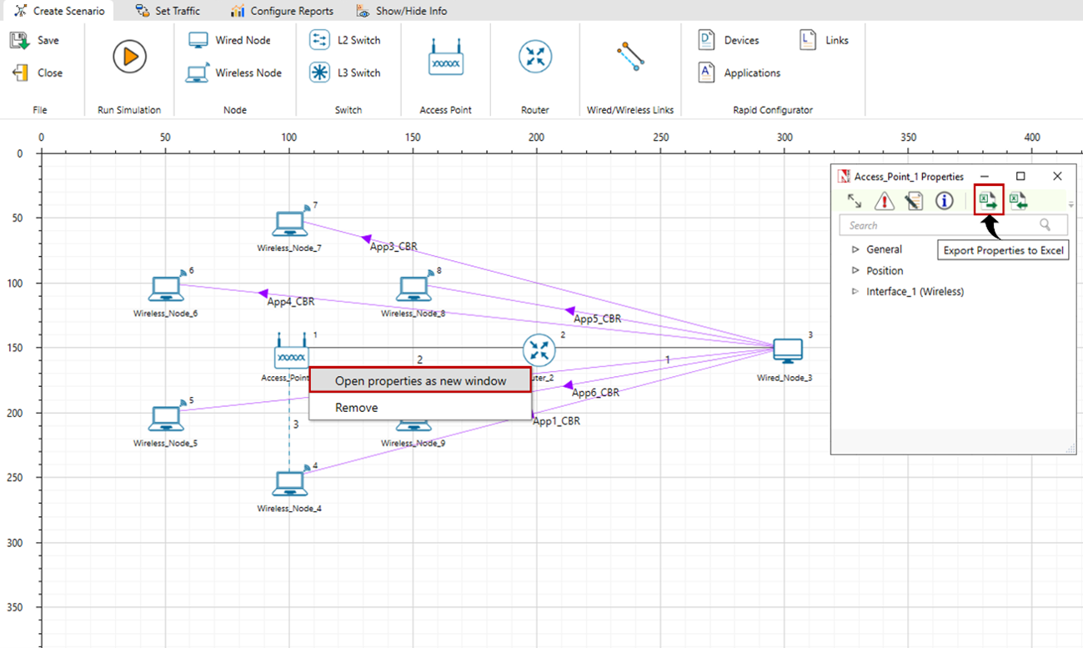Screen dimensions: 1083x648
Task: Choose the Access Point ribbon icon
Action: 445,57
